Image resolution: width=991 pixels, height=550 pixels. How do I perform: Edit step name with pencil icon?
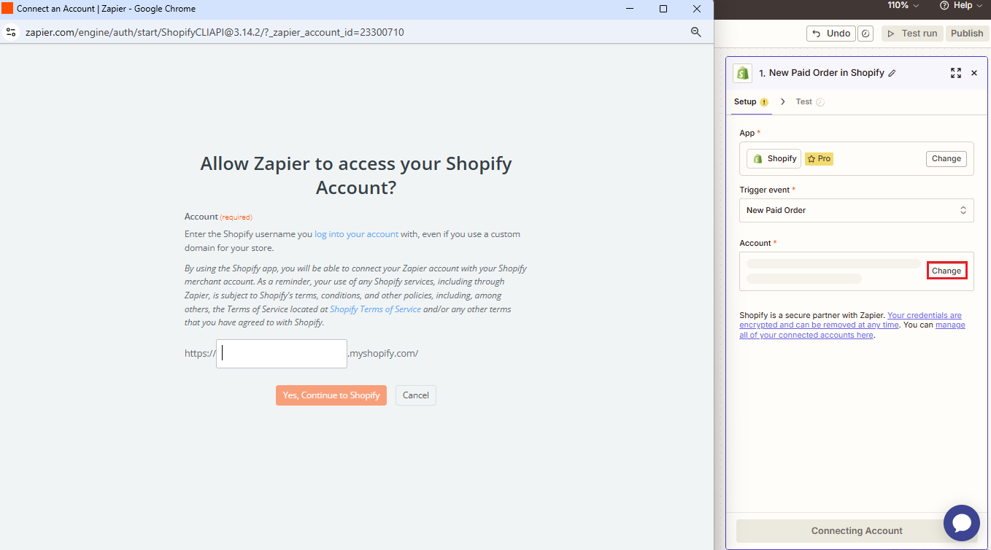pyautogui.click(x=892, y=73)
